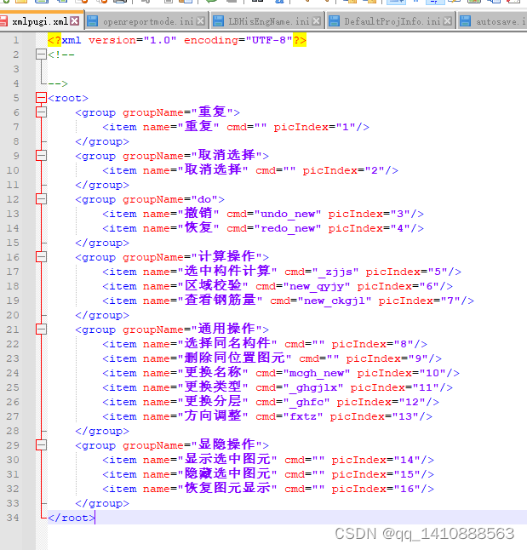This screenshot has width=527, height=550.
Task: Switch to the LBHisEngName.ini tab
Action: click(x=269, y=21)
